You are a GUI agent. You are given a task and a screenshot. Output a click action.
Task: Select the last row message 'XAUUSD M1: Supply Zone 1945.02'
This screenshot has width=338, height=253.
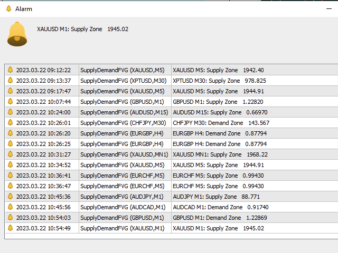click(218, 228)
